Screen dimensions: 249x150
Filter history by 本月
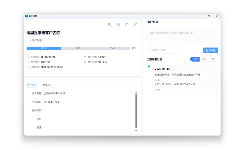[x=213, y=59]
